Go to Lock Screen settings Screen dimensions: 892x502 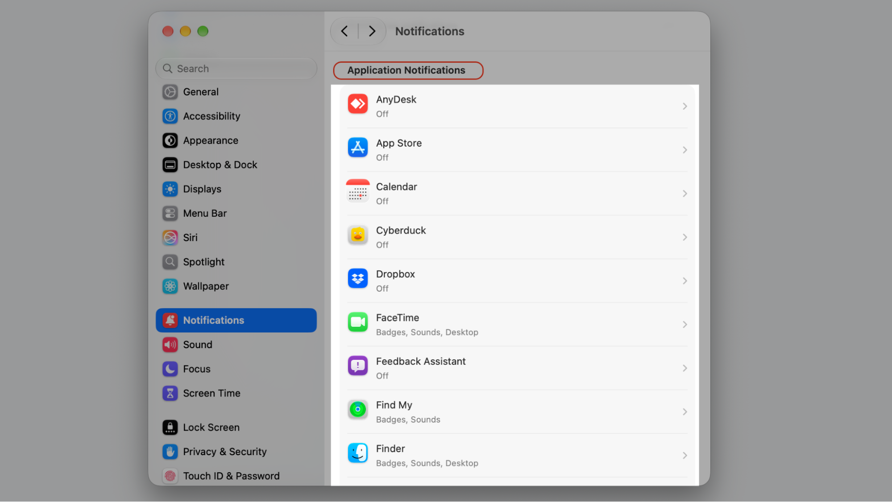236,428
